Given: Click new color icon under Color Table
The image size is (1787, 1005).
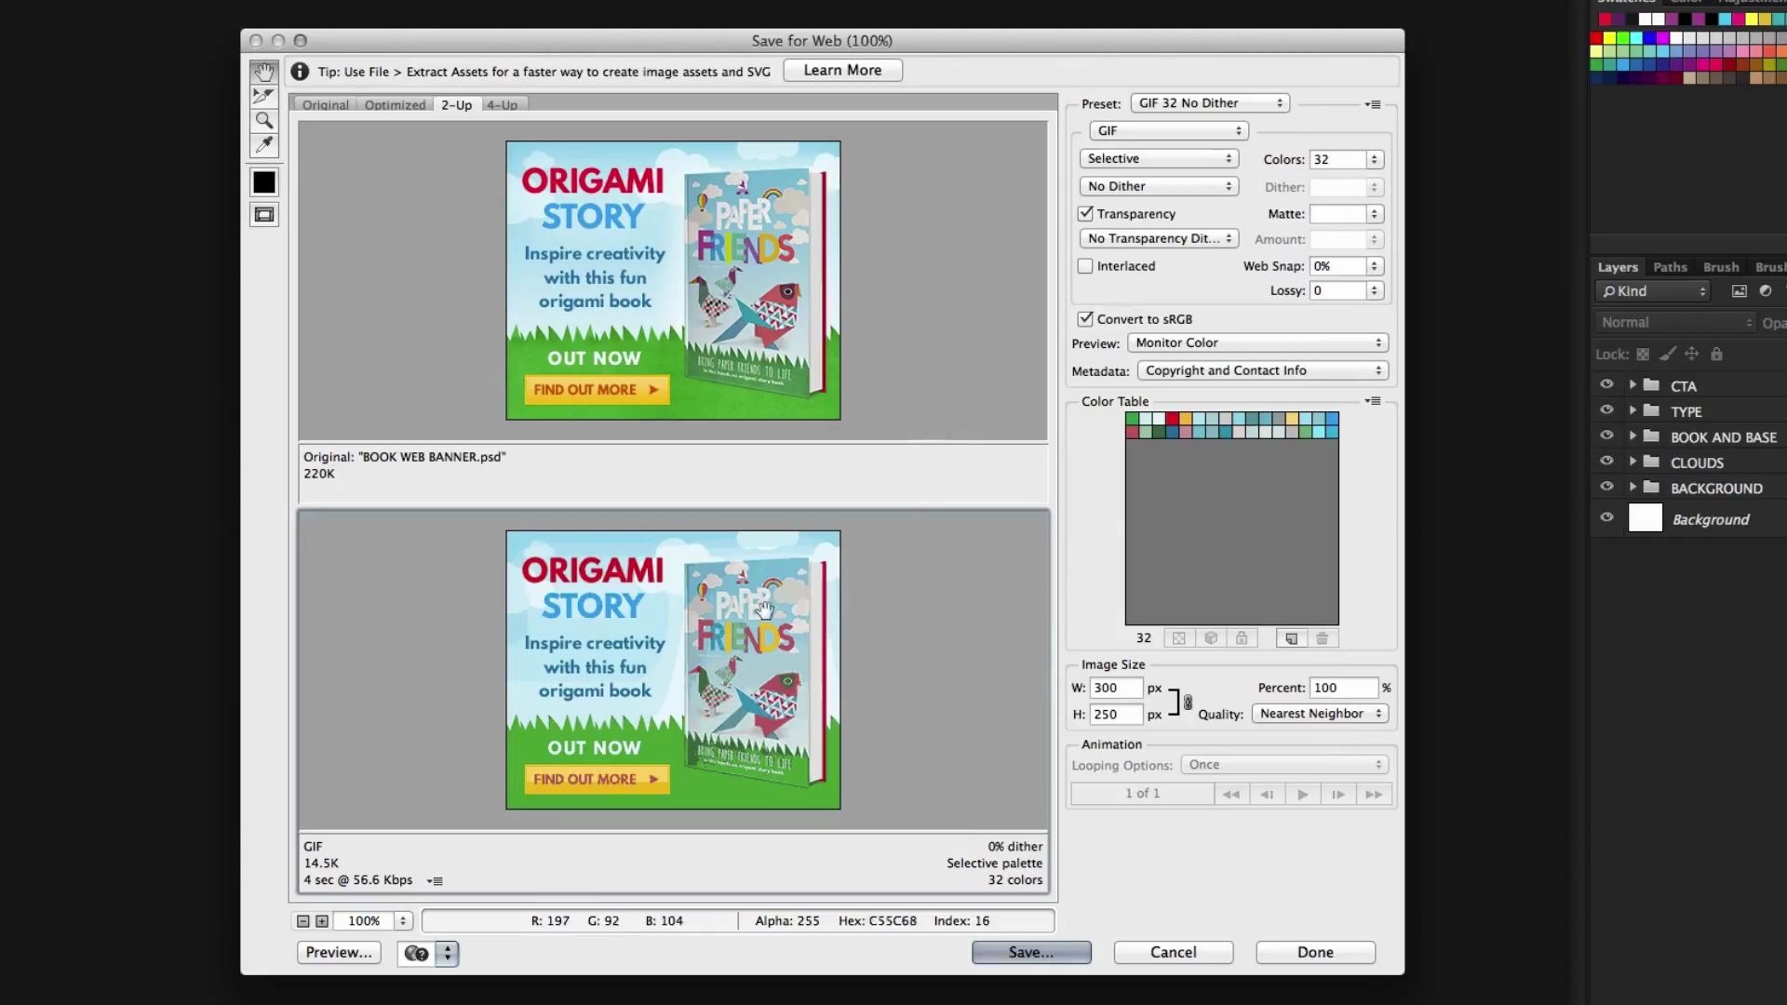Looking at the screenshot, I should click(x=1291, y=638).
